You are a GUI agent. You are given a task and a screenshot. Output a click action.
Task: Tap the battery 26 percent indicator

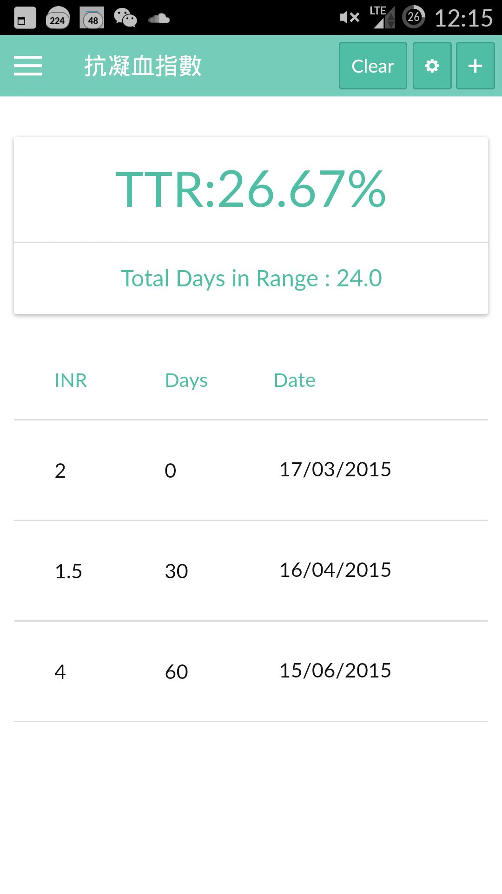coord(413,18)
